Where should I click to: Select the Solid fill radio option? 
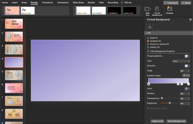coord(148,38)
